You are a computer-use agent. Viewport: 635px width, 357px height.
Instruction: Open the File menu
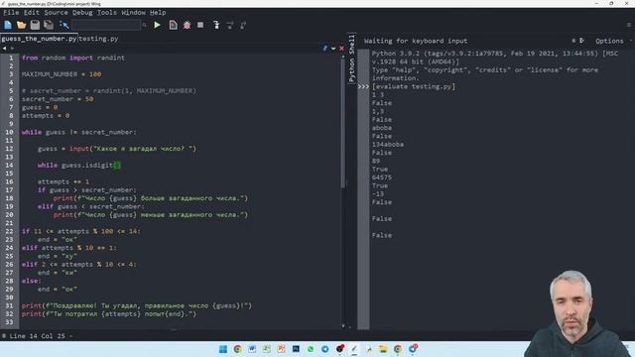[x=11, y=13]
